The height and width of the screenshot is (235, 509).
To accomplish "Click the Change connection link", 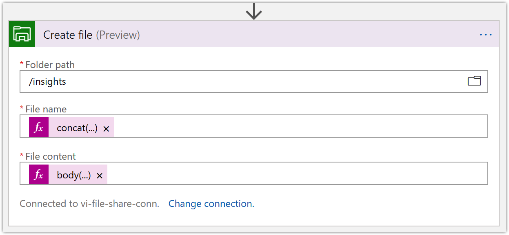I will [x=211, y=204].
